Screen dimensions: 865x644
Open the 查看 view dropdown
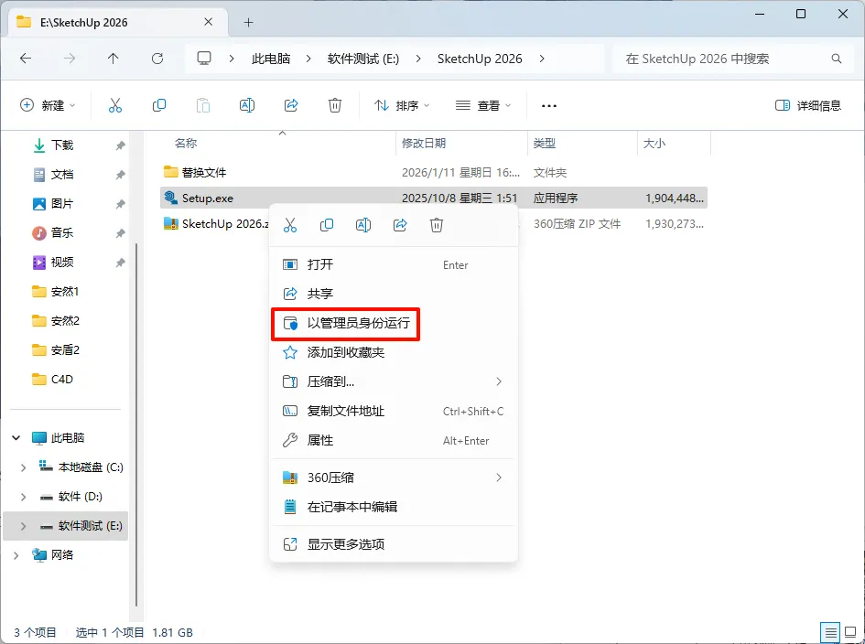[x=483, y=105]
